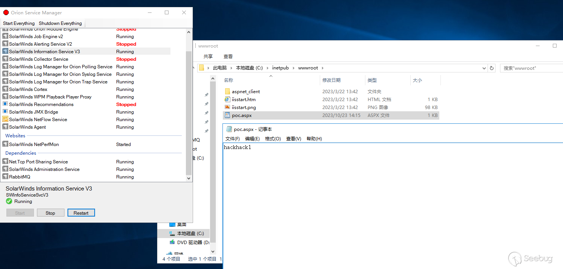Click the iisstart.htm file icon

click(x=227, y=100)
